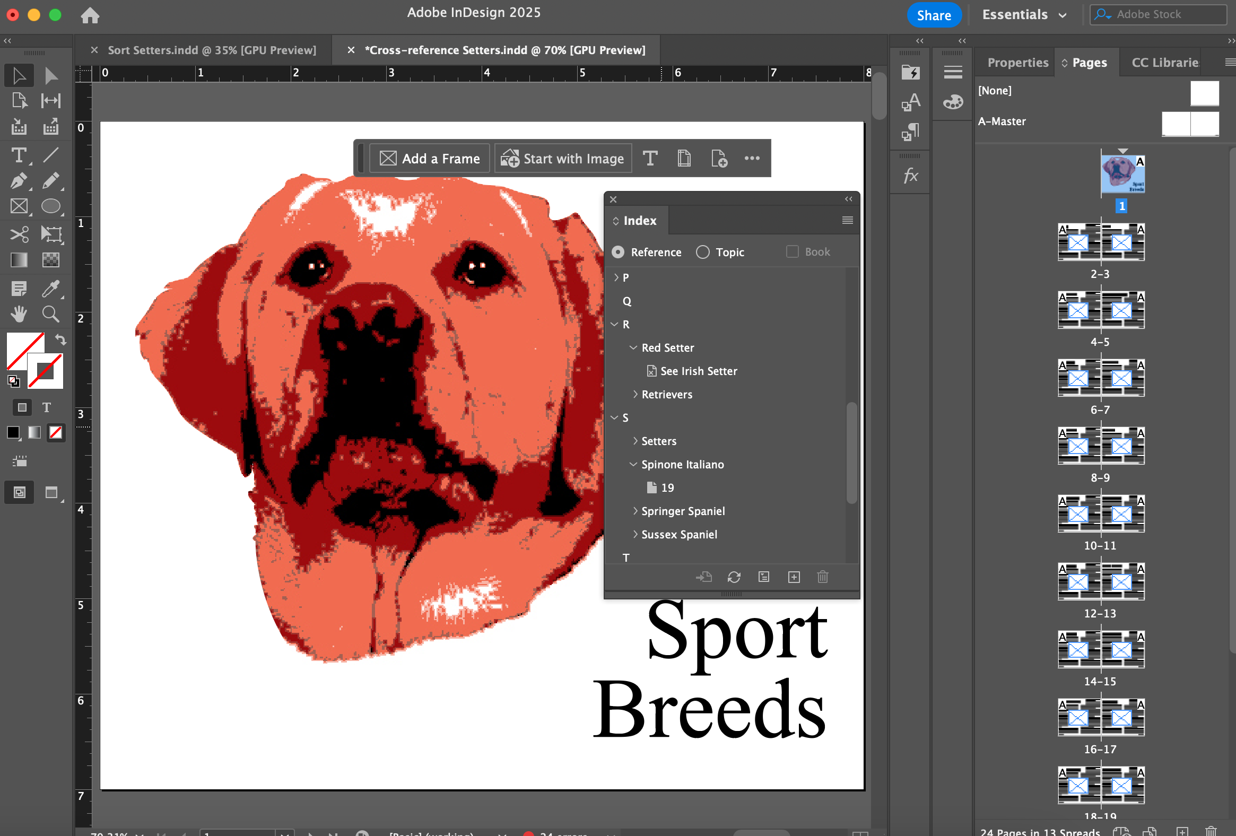Select the Hand tool
The image size is (1236, 836).
[x=19, y=314]
